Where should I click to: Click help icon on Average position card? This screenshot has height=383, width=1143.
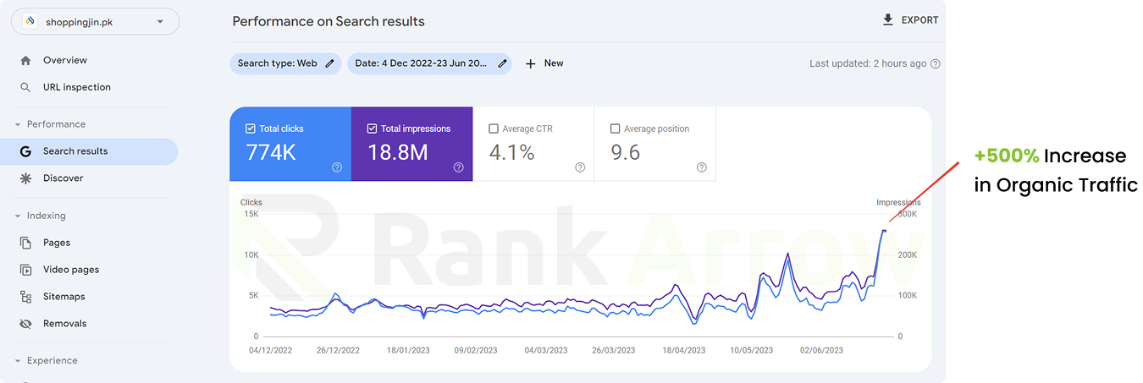(x=702, y=167)
